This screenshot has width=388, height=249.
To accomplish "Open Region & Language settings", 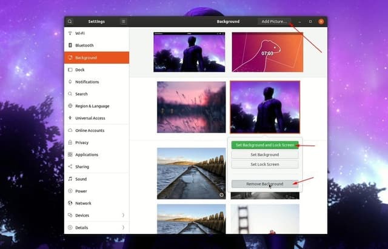I will pyautogui.click(x=92, y=106).
